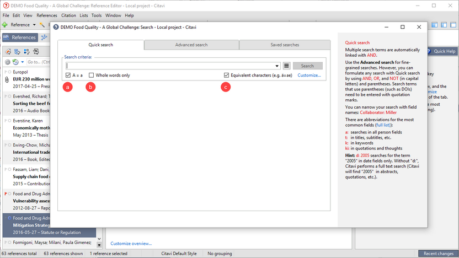This screenshot has width=459, height=258.
Task: Click the Quick Help button
Action: tap(441, 51)
